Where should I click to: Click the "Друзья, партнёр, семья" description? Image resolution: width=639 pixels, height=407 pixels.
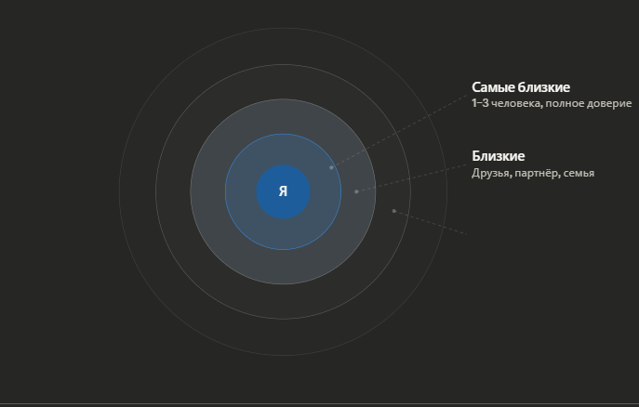[532, 173]
